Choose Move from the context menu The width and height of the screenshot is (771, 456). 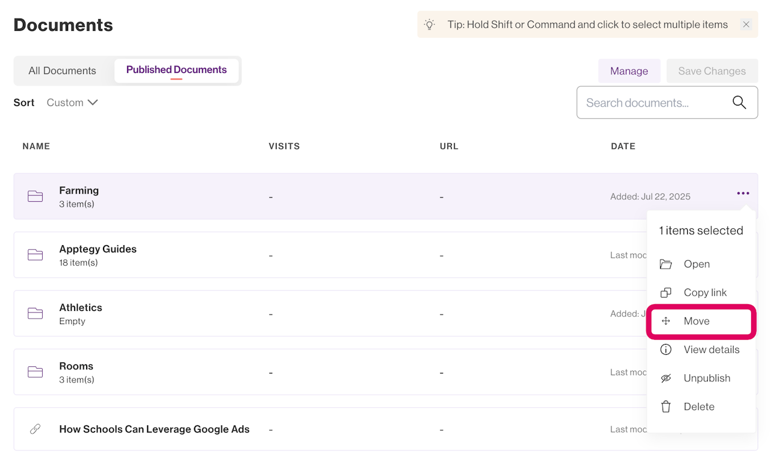pyautogui.click(x=696, y=321)
